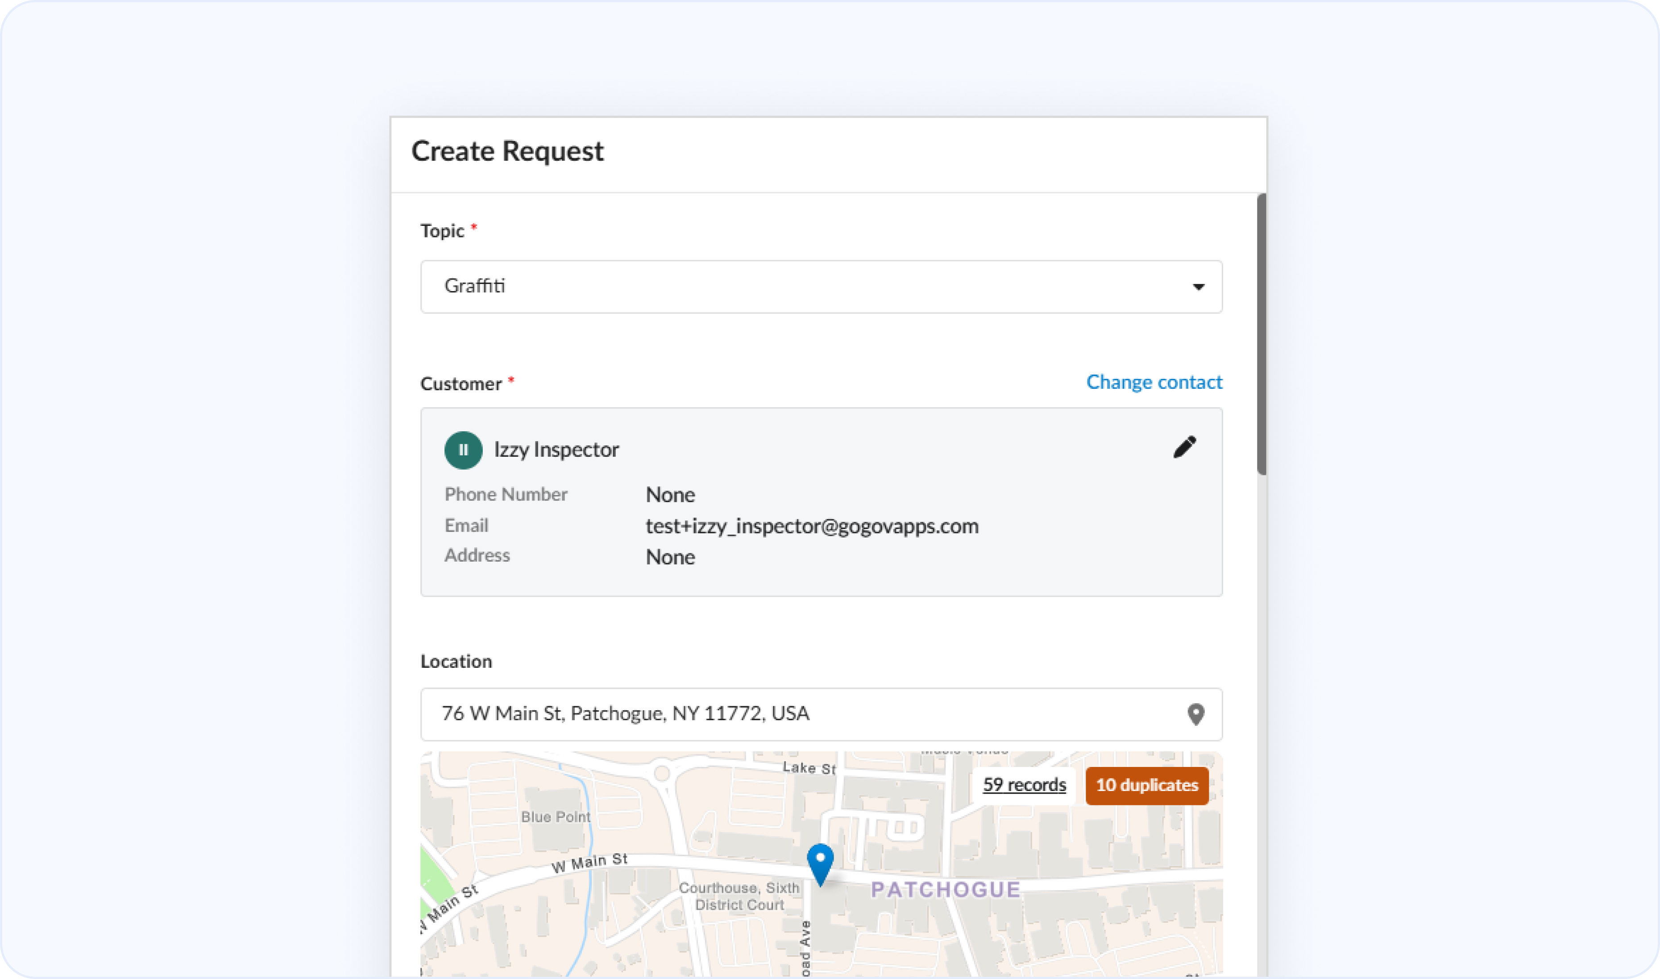Click the roundabout on the map
1660x979 pixels.
(662, 773)
